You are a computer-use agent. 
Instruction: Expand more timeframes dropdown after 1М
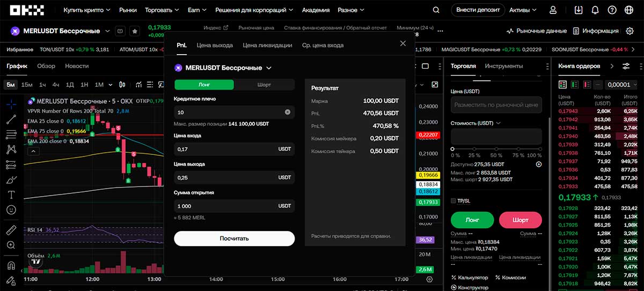click(111, 85)
